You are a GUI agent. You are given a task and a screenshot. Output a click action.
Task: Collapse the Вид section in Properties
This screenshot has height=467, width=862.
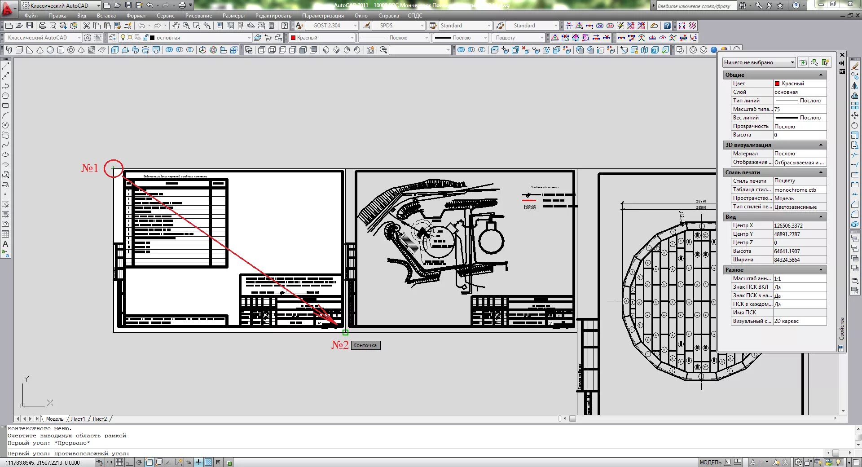point(821,217)
